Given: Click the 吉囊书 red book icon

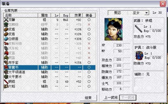Looking at the screenshot, I should tap(6, 67).
